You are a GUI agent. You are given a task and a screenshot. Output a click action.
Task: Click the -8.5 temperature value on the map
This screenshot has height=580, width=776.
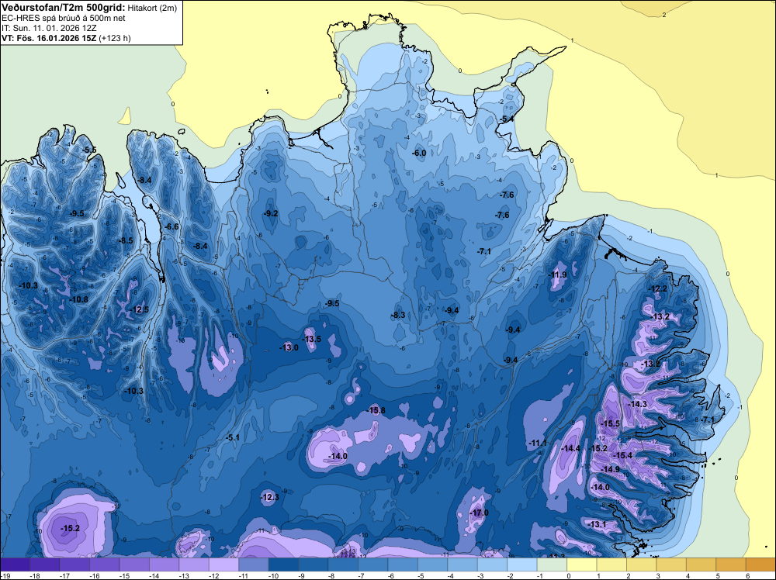(x=126, y=241)
